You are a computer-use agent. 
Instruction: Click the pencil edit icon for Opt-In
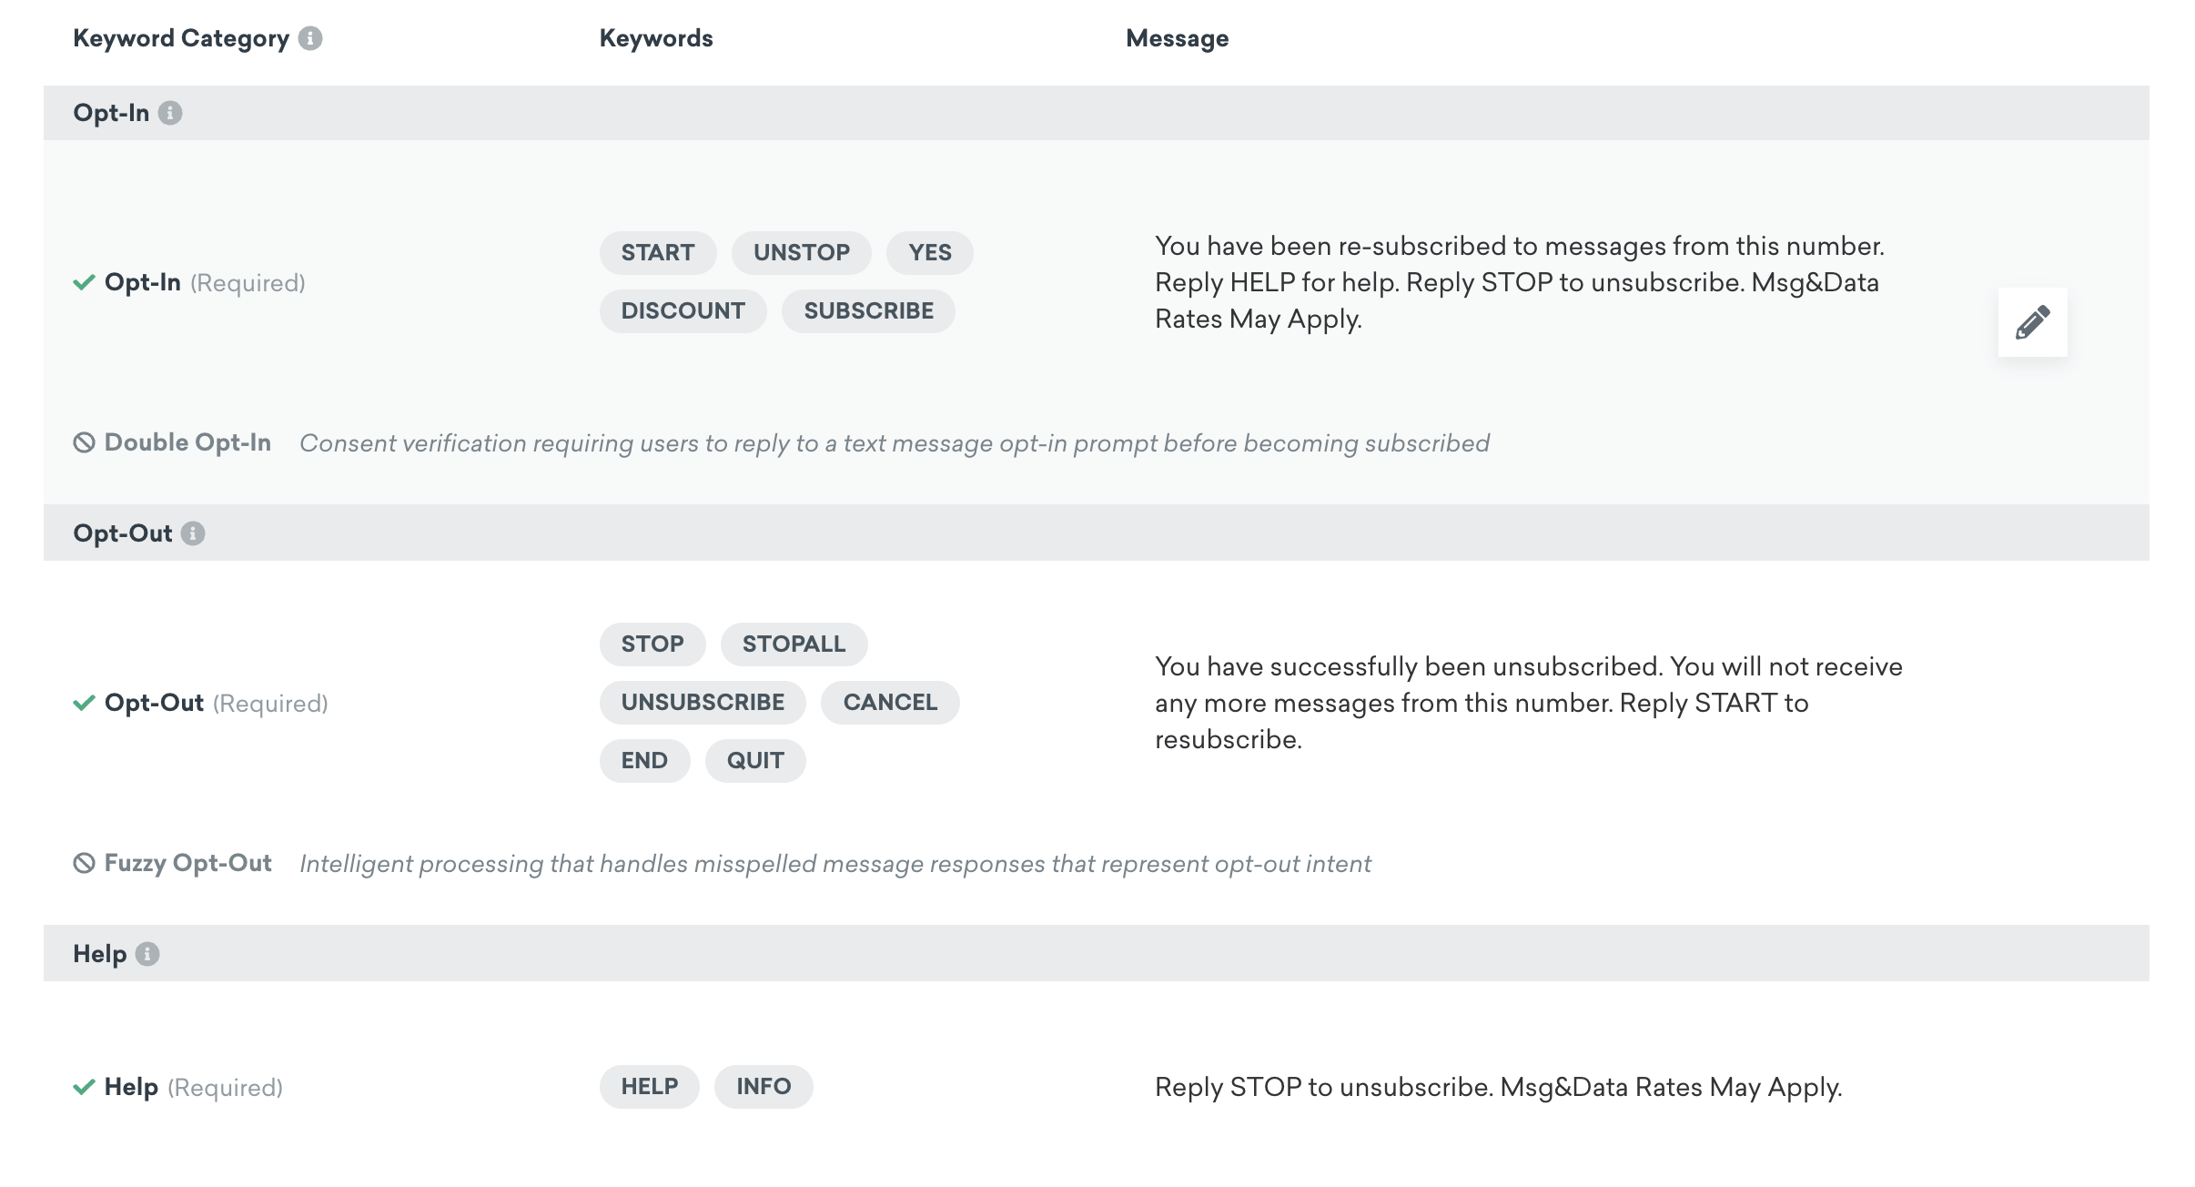2032,322
